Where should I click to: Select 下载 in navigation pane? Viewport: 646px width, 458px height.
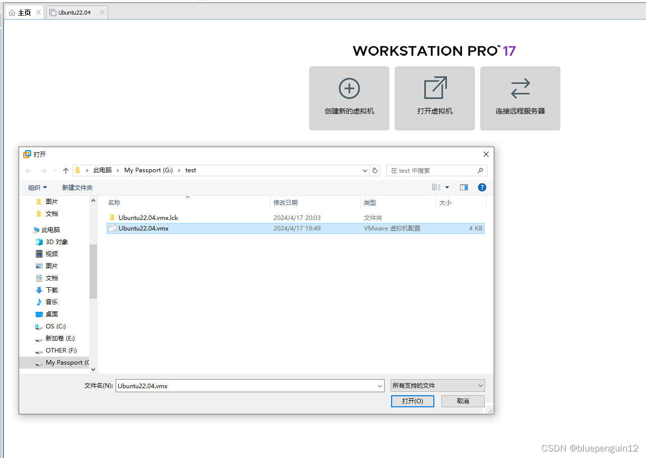point(52,290)
